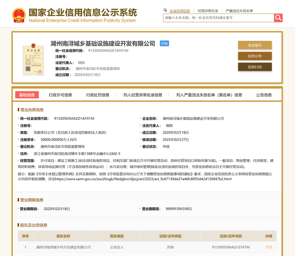The height and width of the screenshot is (256, 295).
Task: Open the 行政处罚信息 tab
Action: pos(98,95)
